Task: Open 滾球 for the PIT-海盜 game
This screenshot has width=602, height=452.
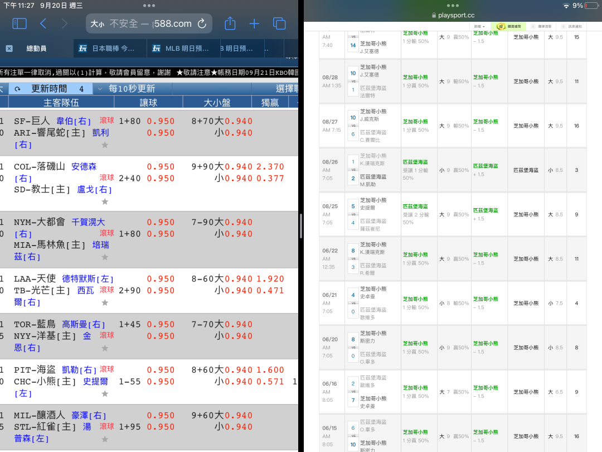Action: [106, 369]
